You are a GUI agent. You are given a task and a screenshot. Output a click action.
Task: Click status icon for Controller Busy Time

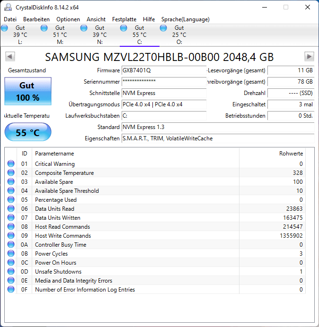(x=11, y=244)
